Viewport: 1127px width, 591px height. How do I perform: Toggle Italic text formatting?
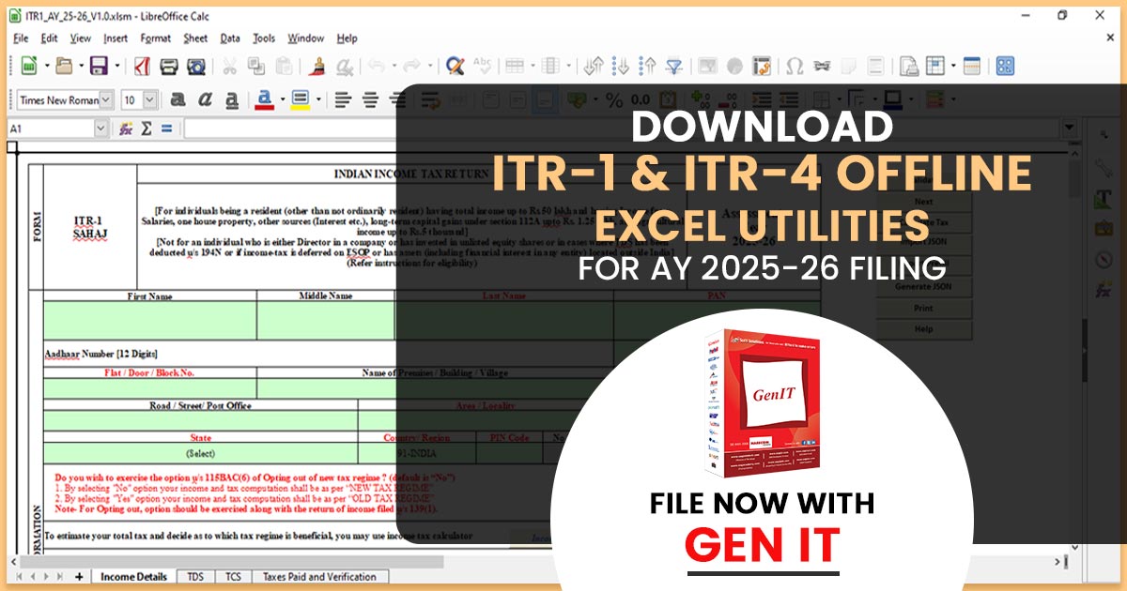(205, 99)
